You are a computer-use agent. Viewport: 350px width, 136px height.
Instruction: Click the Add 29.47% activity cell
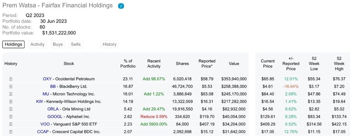coord(154,109)
